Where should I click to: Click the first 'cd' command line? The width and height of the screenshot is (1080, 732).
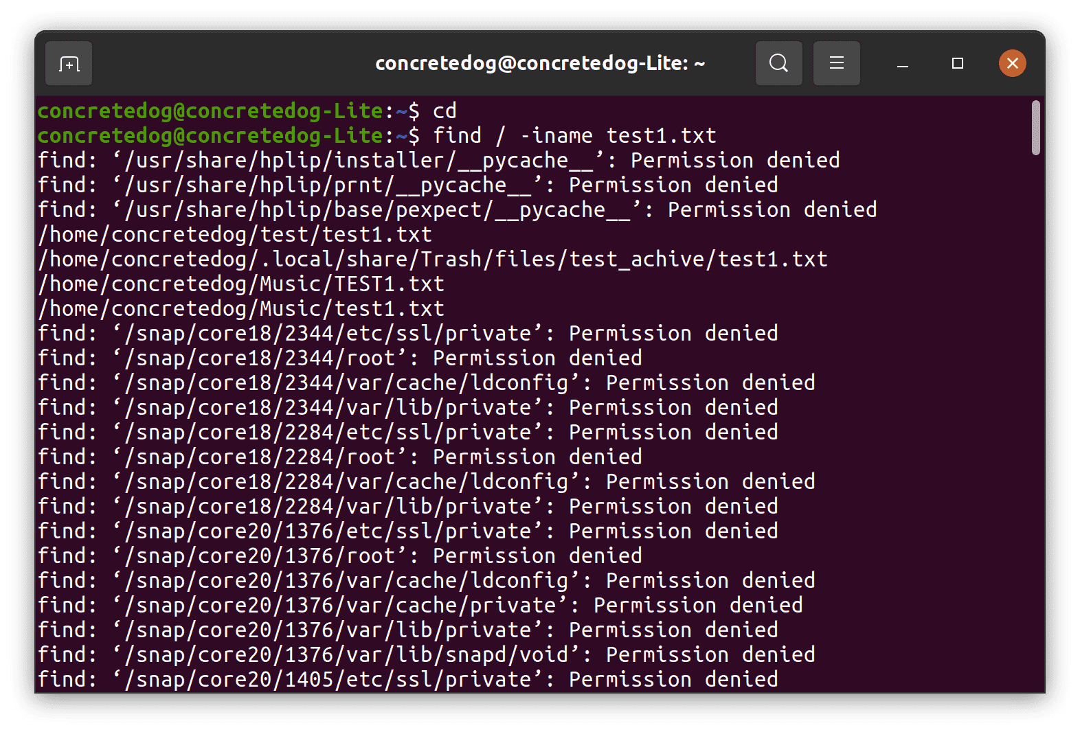pyautogui.click(x=247, y=111)
